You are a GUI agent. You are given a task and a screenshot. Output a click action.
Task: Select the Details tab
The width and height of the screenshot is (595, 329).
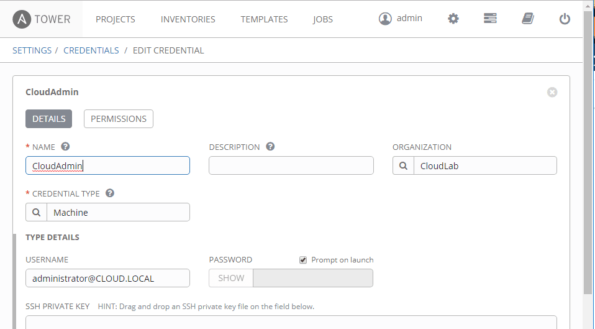click(x=49, y=119)
